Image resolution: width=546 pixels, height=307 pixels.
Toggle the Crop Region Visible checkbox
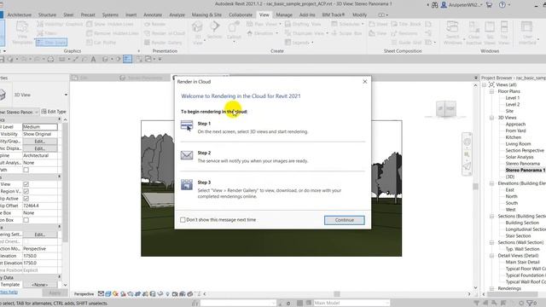pos(26,191)
